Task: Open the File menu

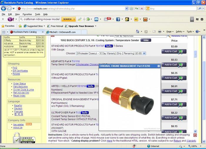Action: (4, 14)
